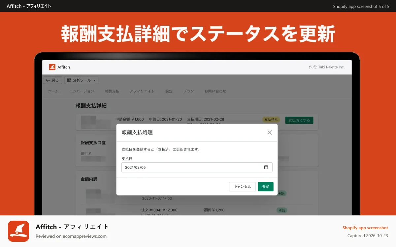Image resolution: width=396 pixels, height=247 pixels.
Task: Click the 報酬支払口座 section heading
Action: coord(93,143)
